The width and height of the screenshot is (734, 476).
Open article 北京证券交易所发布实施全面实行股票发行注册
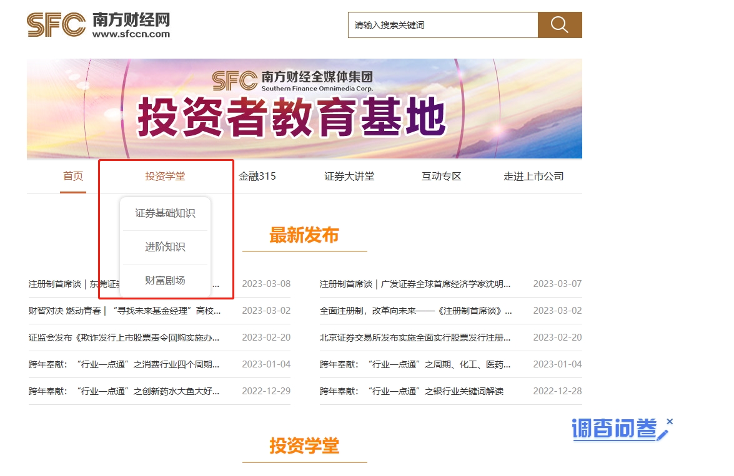pos(415,338)
